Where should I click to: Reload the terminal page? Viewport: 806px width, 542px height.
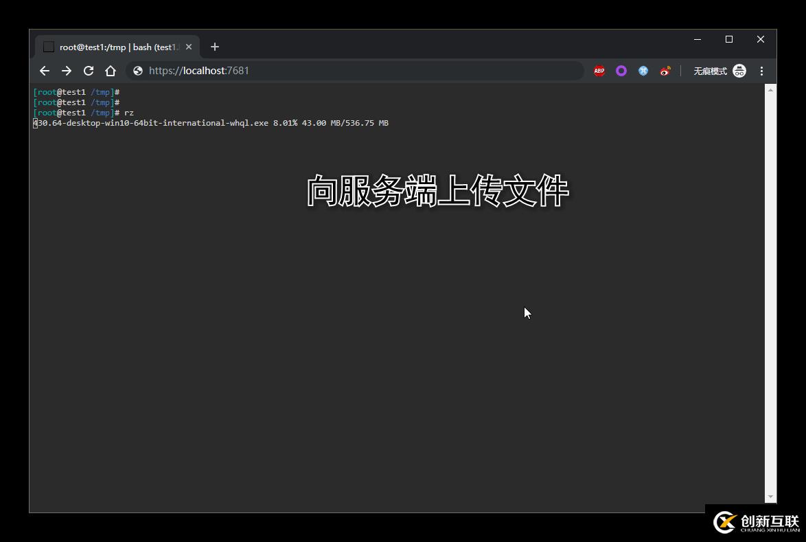coord(89,70)
